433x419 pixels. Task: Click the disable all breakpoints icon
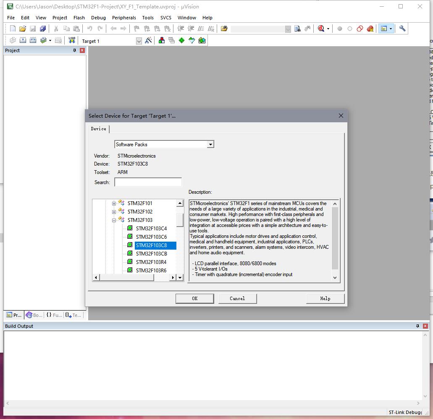click(360, 29)
